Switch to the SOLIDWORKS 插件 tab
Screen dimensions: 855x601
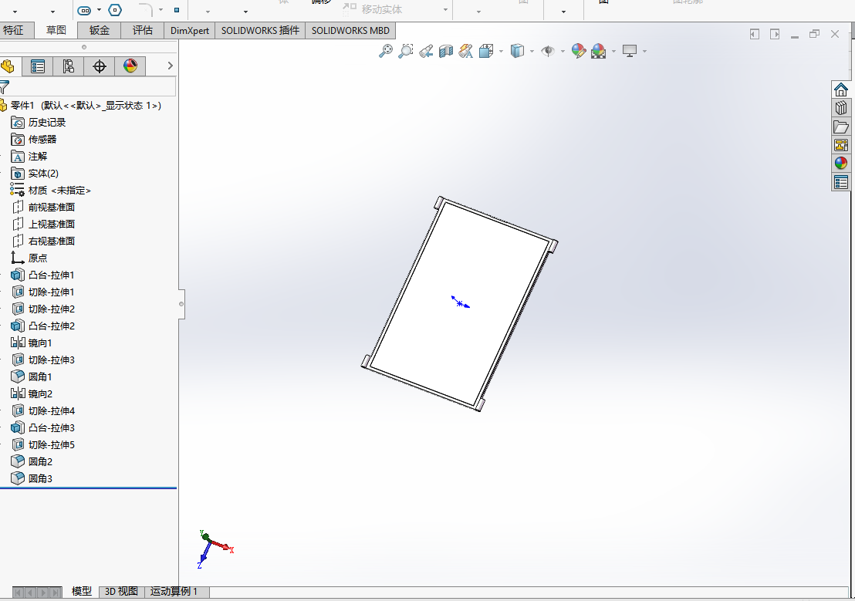tap(260, 31)
